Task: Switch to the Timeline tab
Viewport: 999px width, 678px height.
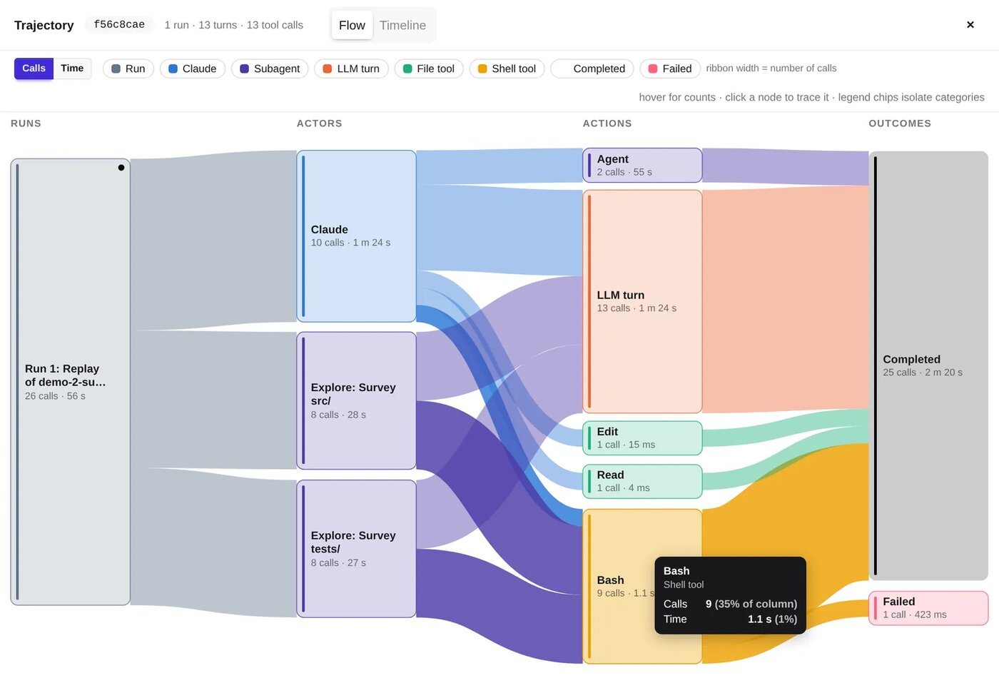Action: pos(402,25)
